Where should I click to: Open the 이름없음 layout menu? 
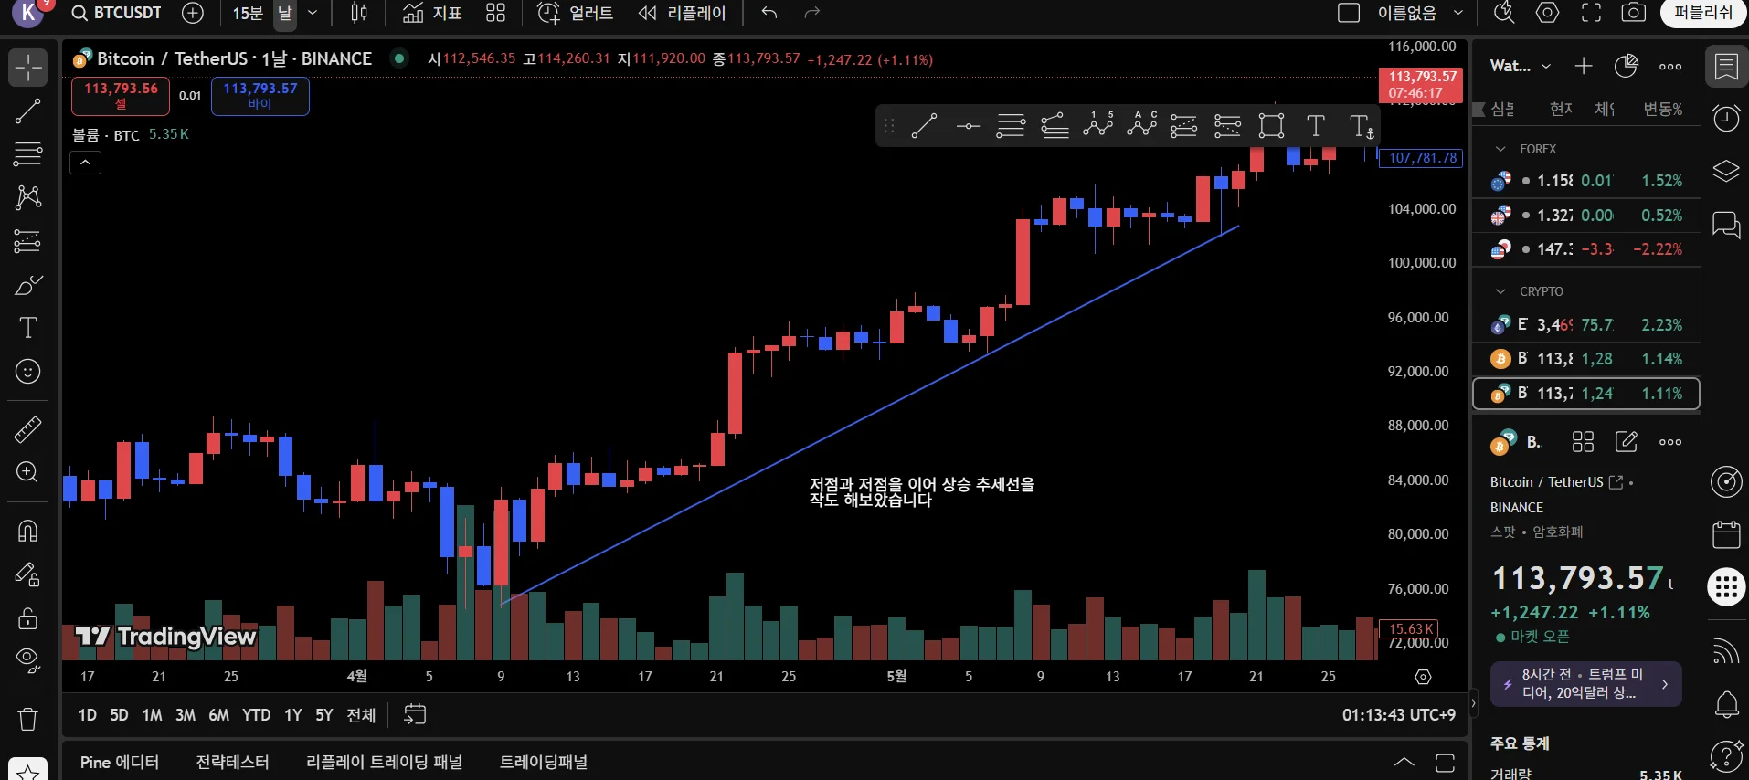[1419, 13]
